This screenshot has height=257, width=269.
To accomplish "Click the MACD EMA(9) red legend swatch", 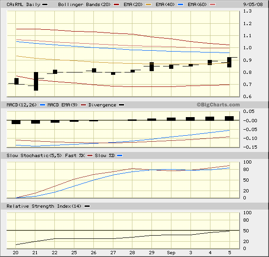I will [83, 105].
